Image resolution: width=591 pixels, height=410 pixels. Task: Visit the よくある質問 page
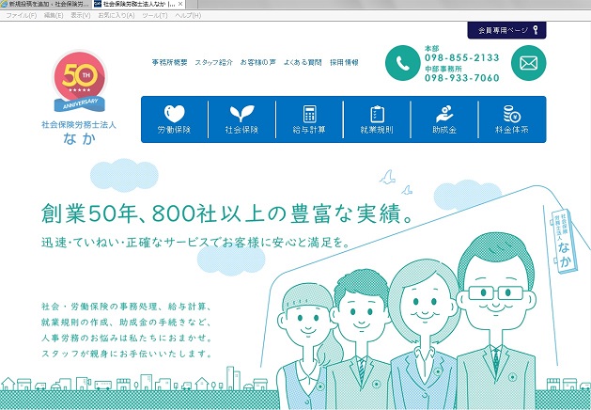pyautogui.click(x=301, y=62)
